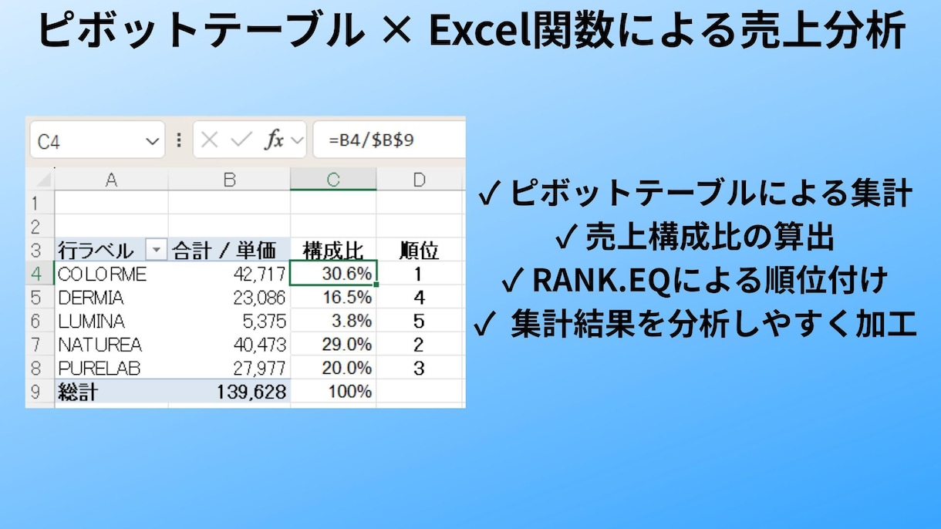Screen dimensions: 941x529
Task: Click the cell showing 23,086
Action: coord(229,298)
